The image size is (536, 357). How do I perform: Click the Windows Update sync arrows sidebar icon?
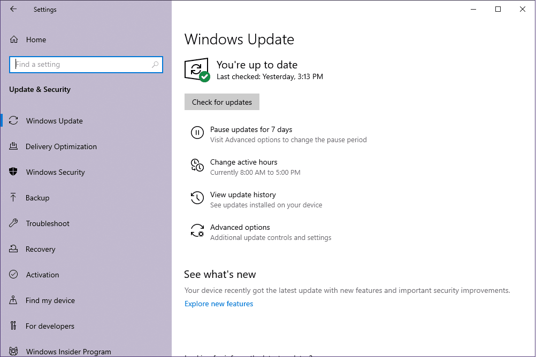click(13, 121)
